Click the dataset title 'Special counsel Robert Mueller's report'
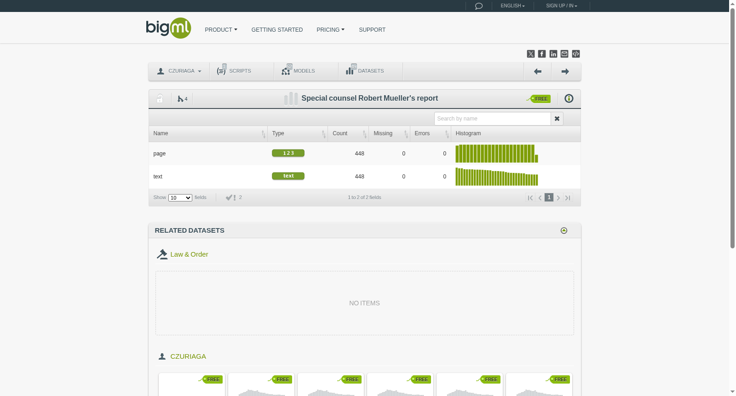Screen dimensions: 736x396 coord(369,98)
